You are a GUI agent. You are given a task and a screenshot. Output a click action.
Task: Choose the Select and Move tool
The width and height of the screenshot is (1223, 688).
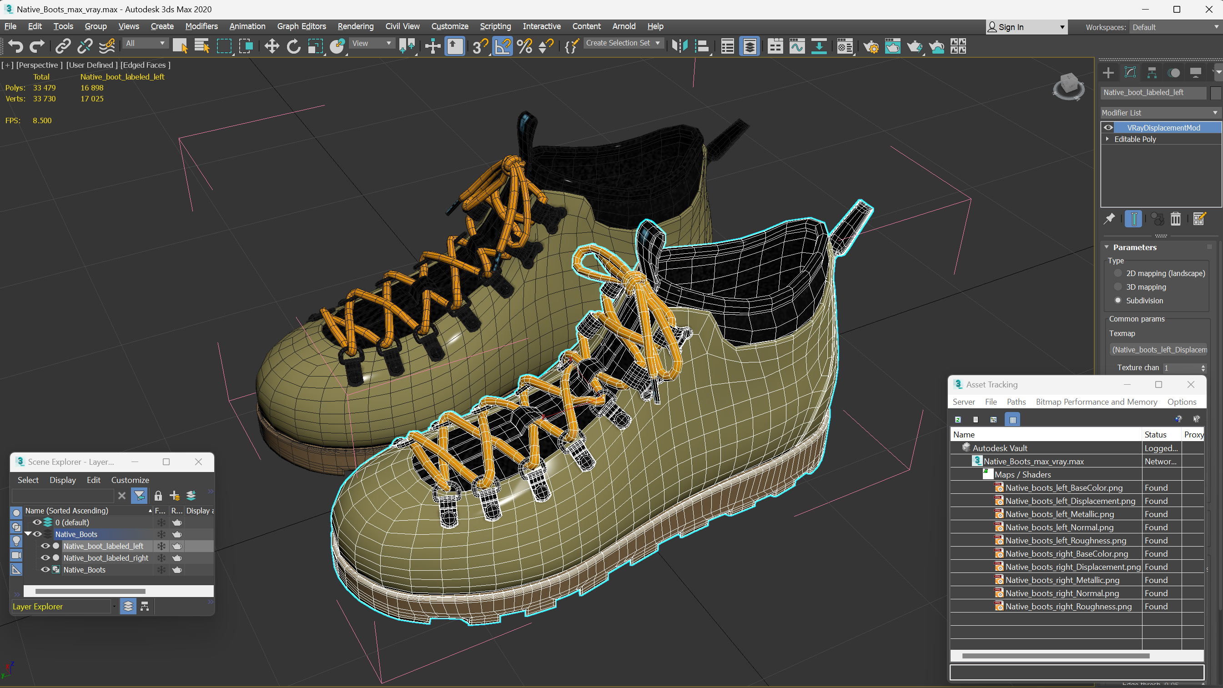point(272,46)
